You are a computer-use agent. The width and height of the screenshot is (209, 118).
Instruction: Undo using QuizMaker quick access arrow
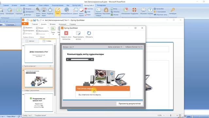38,20
